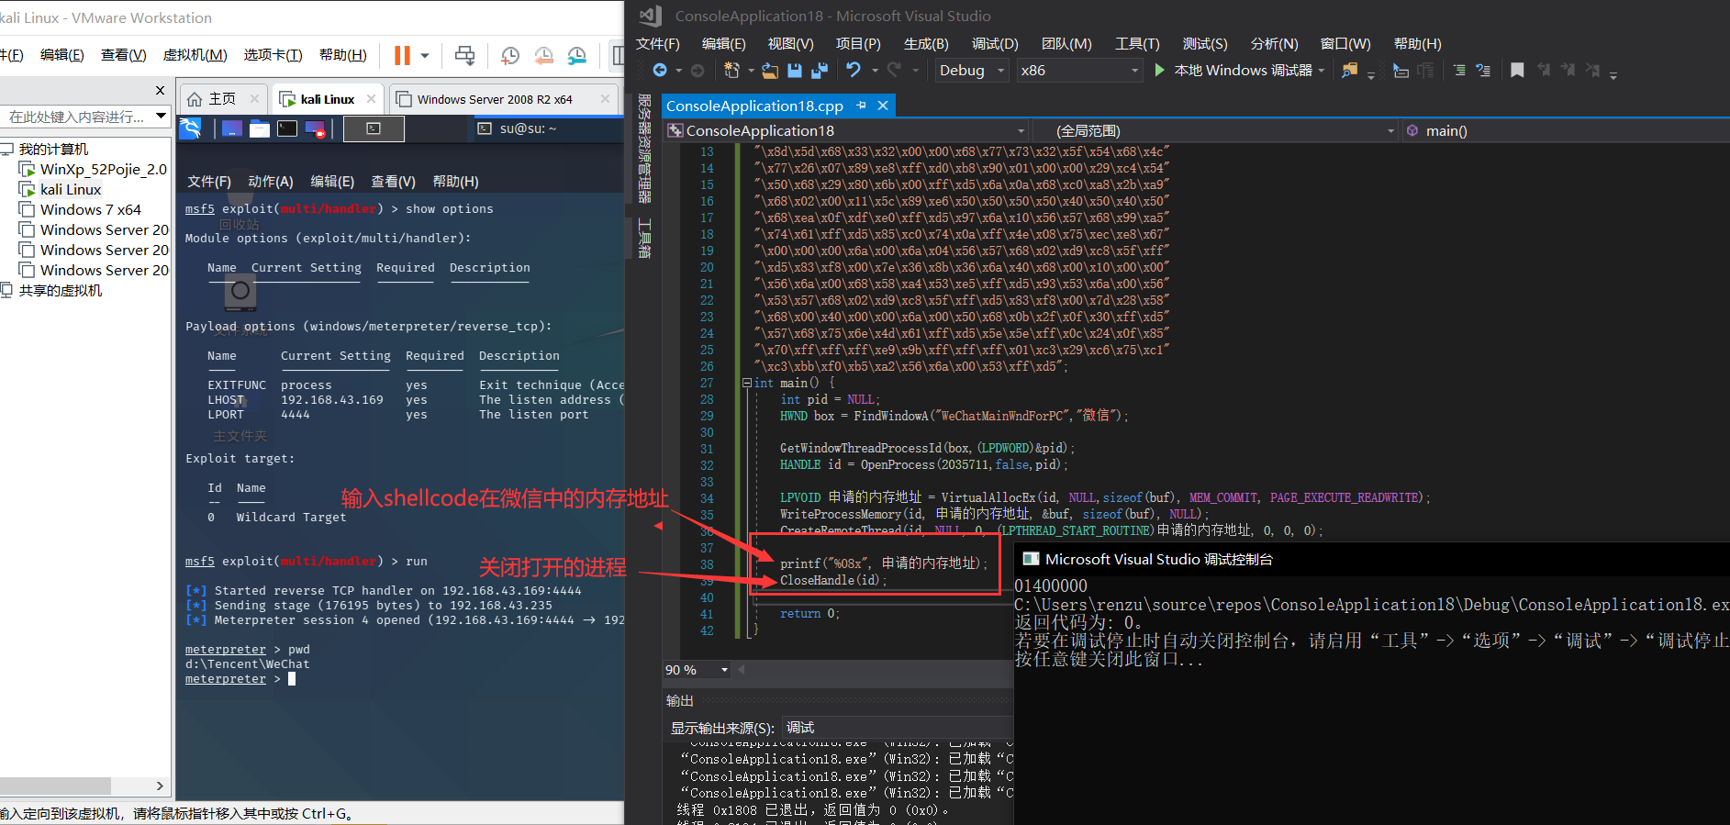Open Visual Studio 分析(N) menu
Screen dimensions: 1730x825
[1274, 44]
